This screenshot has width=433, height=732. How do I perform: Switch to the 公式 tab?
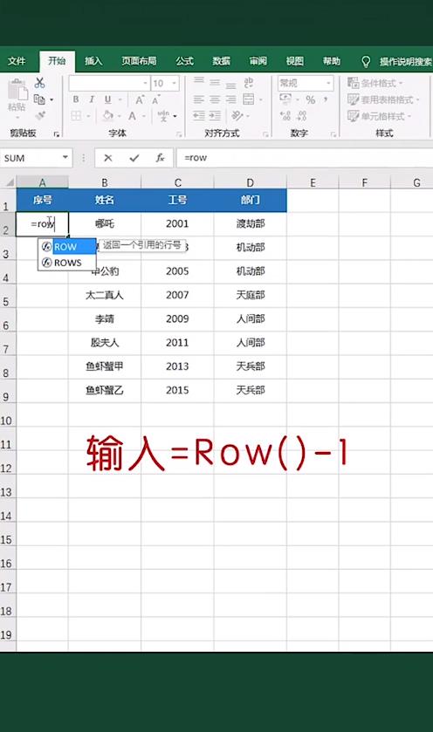184,61
